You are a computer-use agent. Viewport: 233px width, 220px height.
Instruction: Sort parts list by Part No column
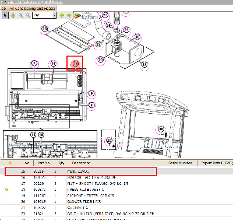click(44, 163)
